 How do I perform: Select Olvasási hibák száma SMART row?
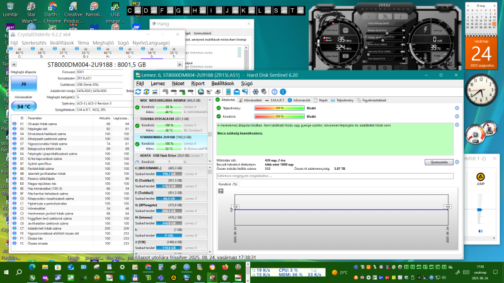click(71, 124)
